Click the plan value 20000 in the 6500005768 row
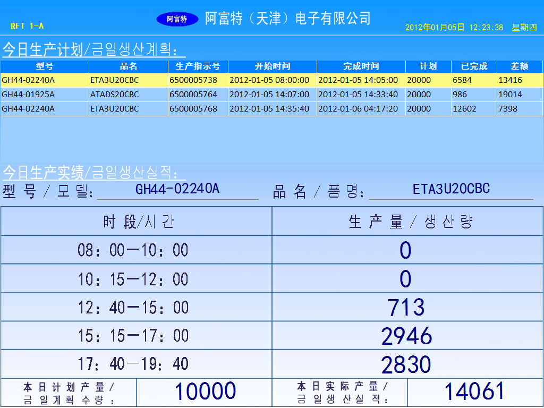 pos(428,109)
